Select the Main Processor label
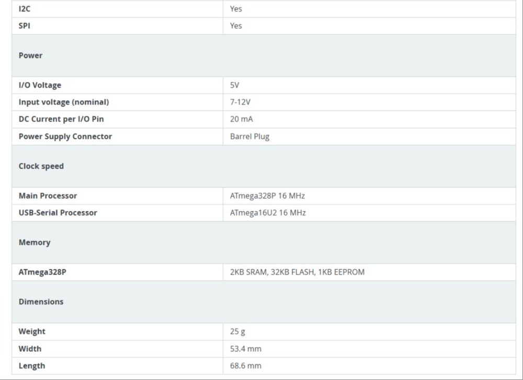Viewport: 523px width, 380px height. (x=48, y=196)
